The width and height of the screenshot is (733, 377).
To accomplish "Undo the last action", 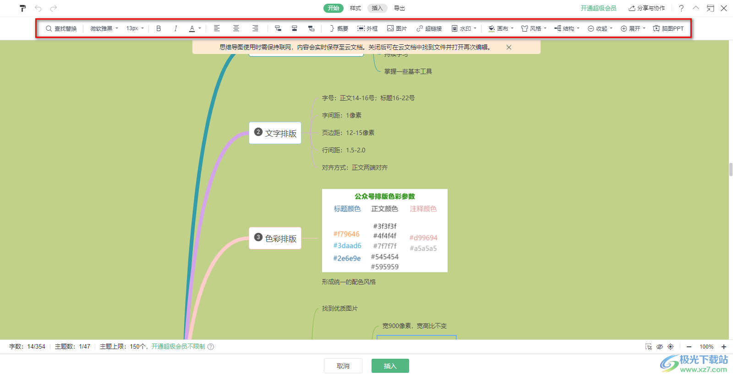I will coord(38,8).
